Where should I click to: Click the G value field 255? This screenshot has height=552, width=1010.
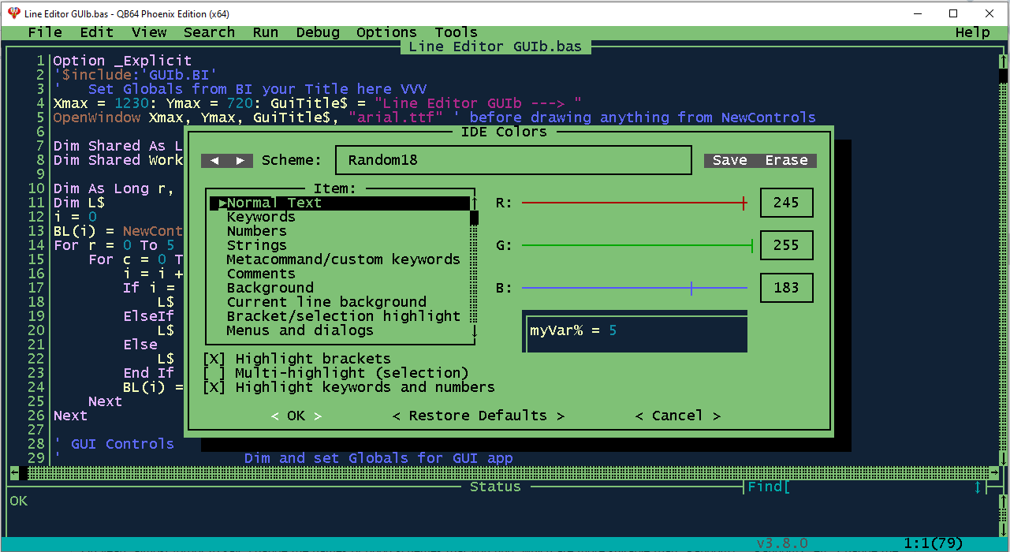[786, 245]
